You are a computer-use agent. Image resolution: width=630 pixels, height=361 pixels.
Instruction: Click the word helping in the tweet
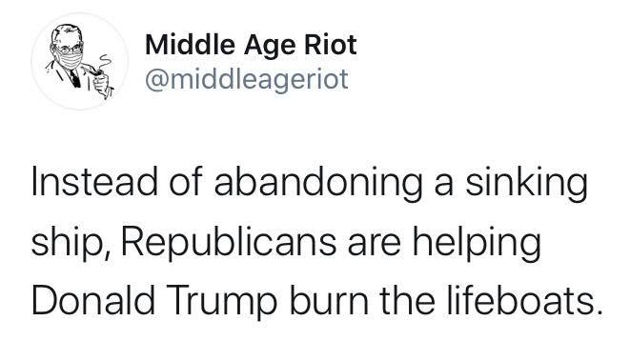(478, 245)
